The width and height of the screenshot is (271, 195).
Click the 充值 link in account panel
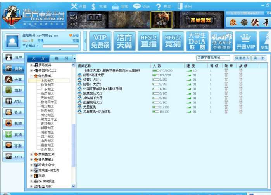coord(76,41)
